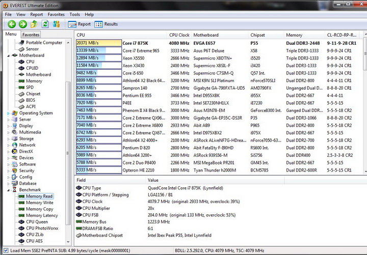Select the CPU Queen benchmark

[37, 221]
